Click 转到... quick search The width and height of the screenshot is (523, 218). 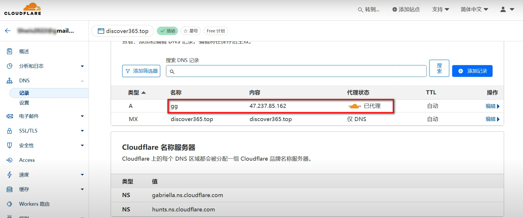tap(369, 9)
